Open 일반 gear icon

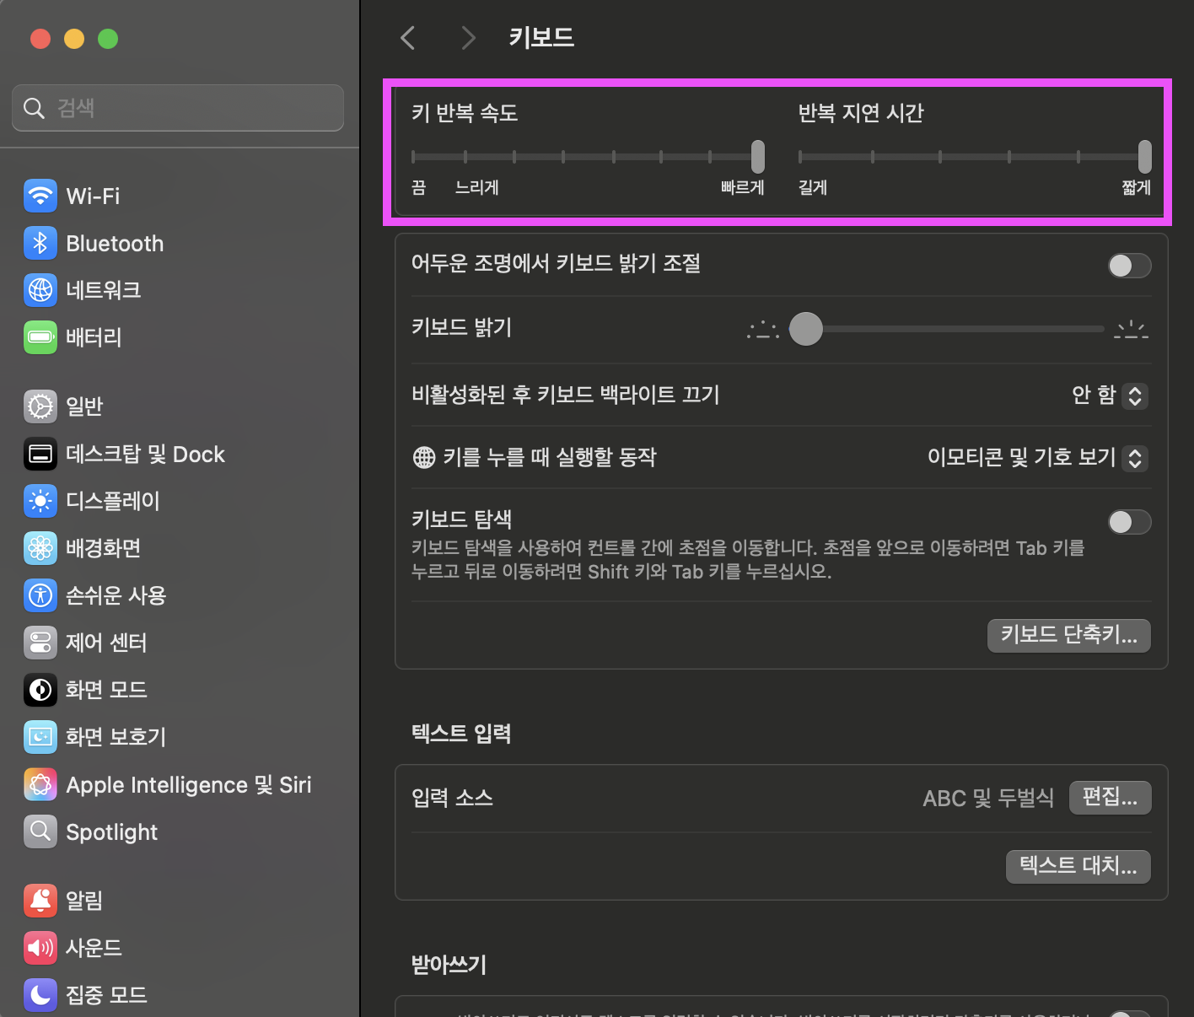click(40, 406)
